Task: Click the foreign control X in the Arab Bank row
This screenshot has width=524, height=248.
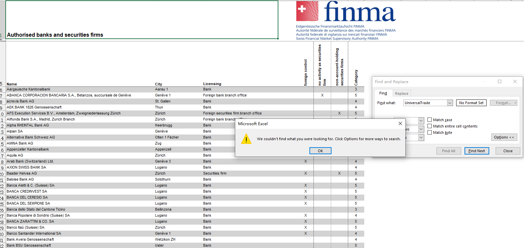Action: coord(305,161)
